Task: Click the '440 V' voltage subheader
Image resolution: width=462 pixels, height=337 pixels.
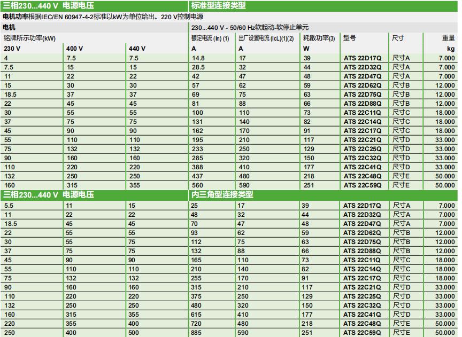Action: [137, 49]
